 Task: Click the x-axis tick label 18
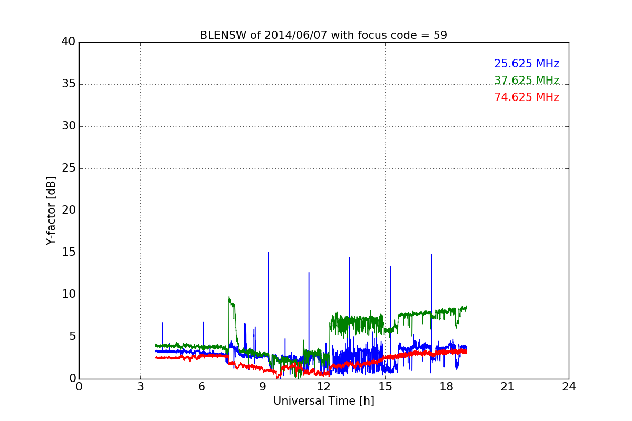point(447,387)
